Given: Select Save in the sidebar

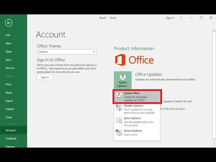Looking at the screenshot, I should point(8,60).
